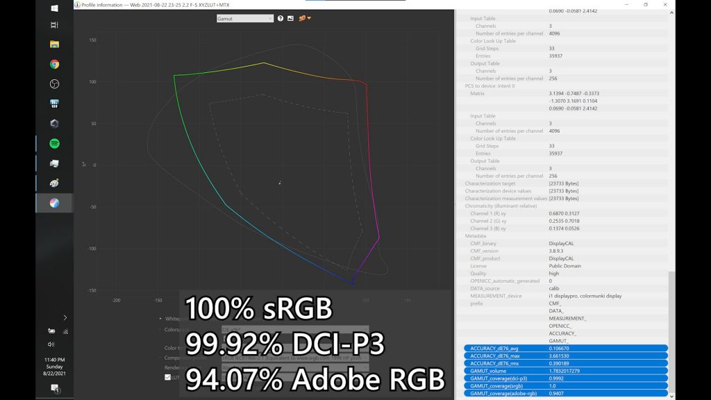Click the matrix value '3.1394 -0.7487 -0.3373'
Image resolution: width=711 pixels, height=400 pixels.
point(574,94)
